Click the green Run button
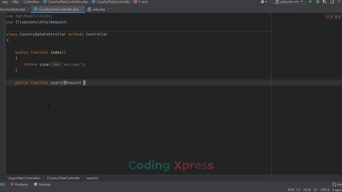342x192 pixels. pyautogui.click(x=310, y=2)
